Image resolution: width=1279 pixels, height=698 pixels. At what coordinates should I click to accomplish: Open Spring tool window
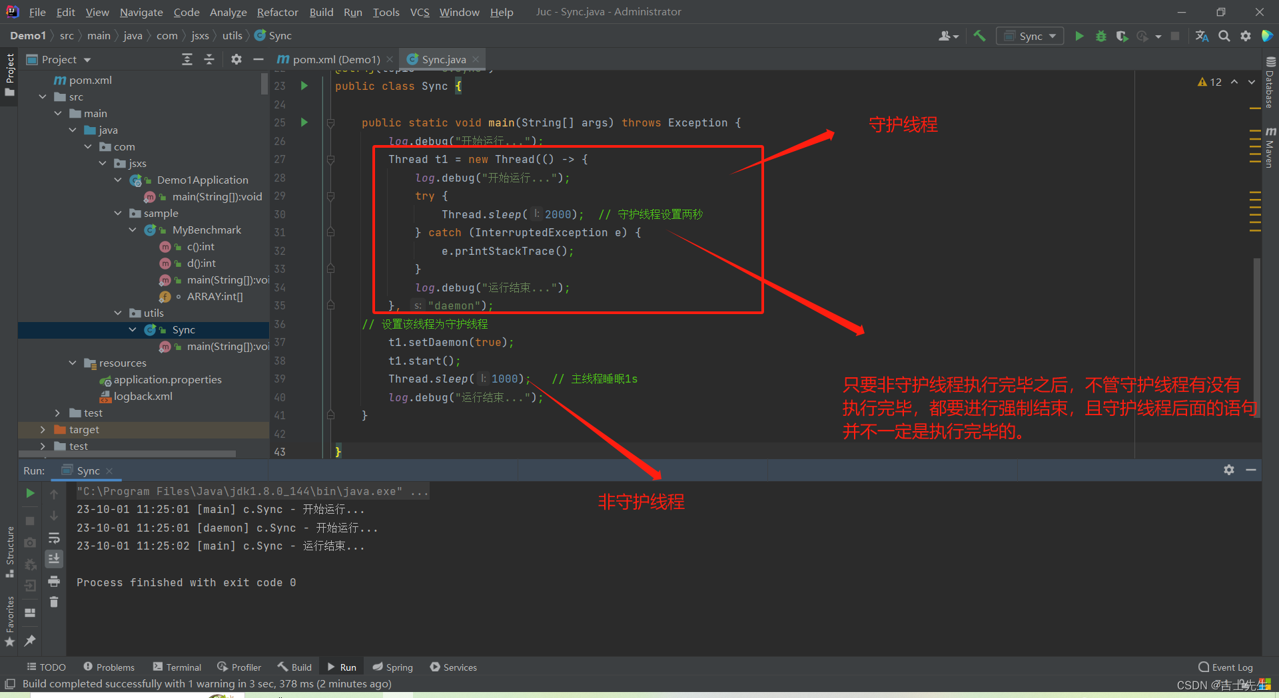pos(393,667)
